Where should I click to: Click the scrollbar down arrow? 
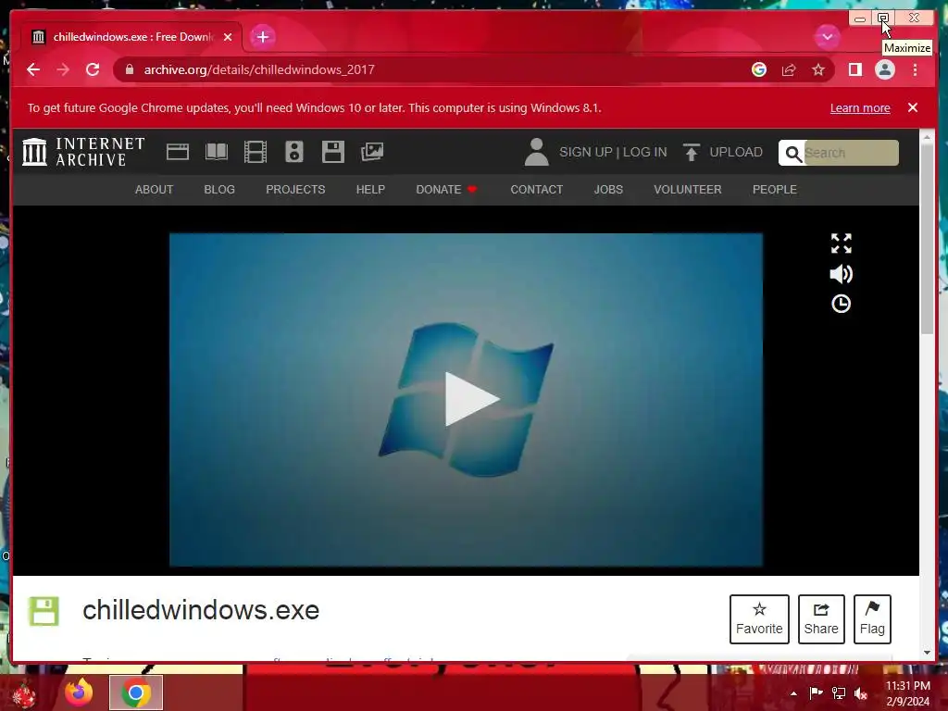coord(928,653)
